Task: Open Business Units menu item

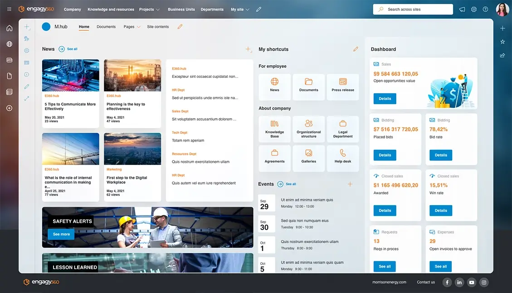Action: point(181,10)
